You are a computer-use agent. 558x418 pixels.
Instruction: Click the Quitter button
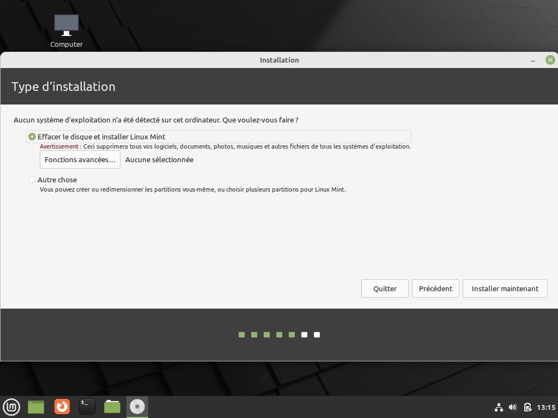pyautogui.click(x=385, y=288)
